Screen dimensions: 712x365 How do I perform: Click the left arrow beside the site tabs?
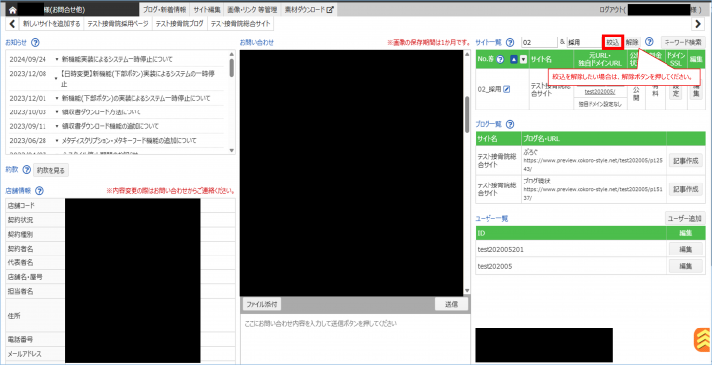[13, 24]
